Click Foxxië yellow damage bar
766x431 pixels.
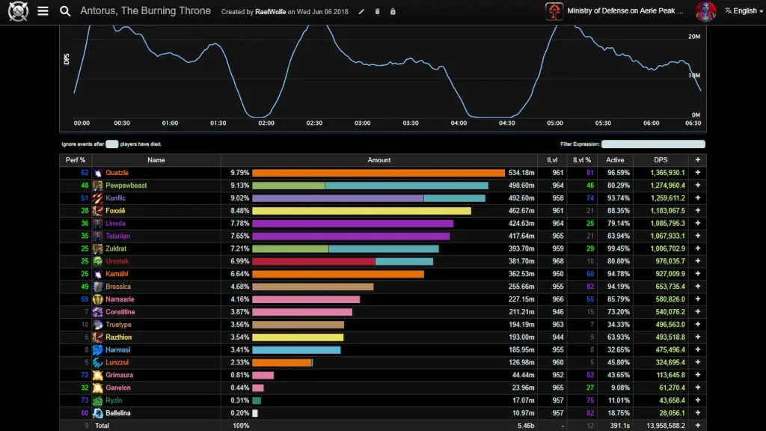click(361, 210)
